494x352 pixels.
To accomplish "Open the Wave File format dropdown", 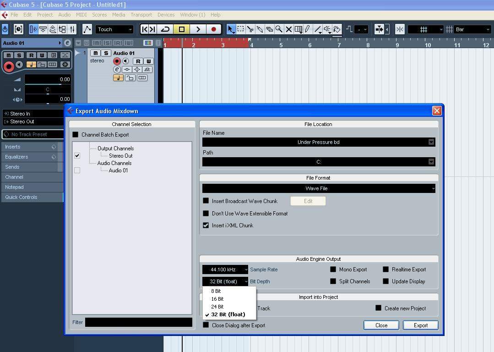I will pyautogui.click(x=318, y=188).
